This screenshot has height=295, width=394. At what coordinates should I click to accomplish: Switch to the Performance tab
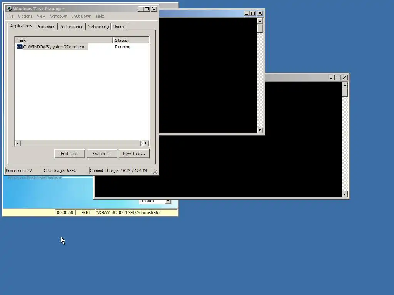click(x=71, y=27)
